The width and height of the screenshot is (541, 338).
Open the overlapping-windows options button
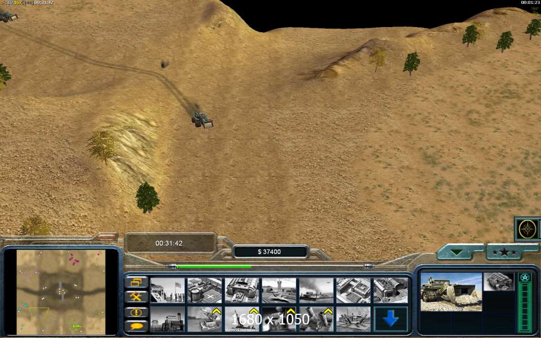coord(136,282)
